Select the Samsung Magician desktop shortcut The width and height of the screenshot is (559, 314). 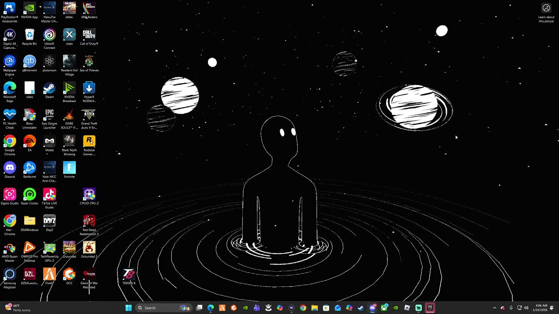pyautogui.click(x=10, y=279)
